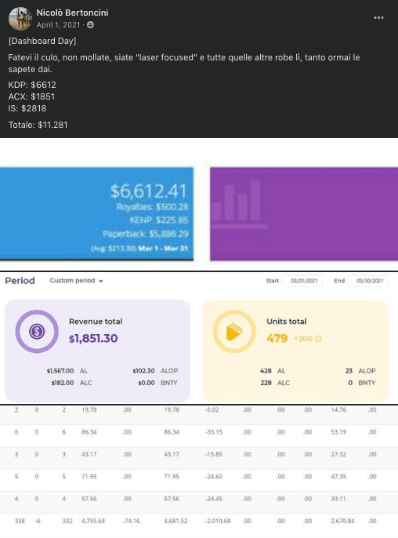Select the 428 AL units value
Image resolution: width=398 pixels, height=538 pixels.
tap(266, 371)
